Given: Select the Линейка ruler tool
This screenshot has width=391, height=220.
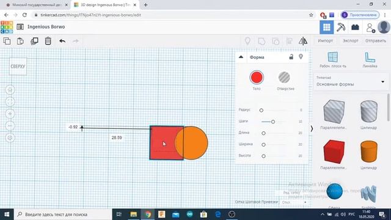Looking at the screenshot, I should coord(370,60).
